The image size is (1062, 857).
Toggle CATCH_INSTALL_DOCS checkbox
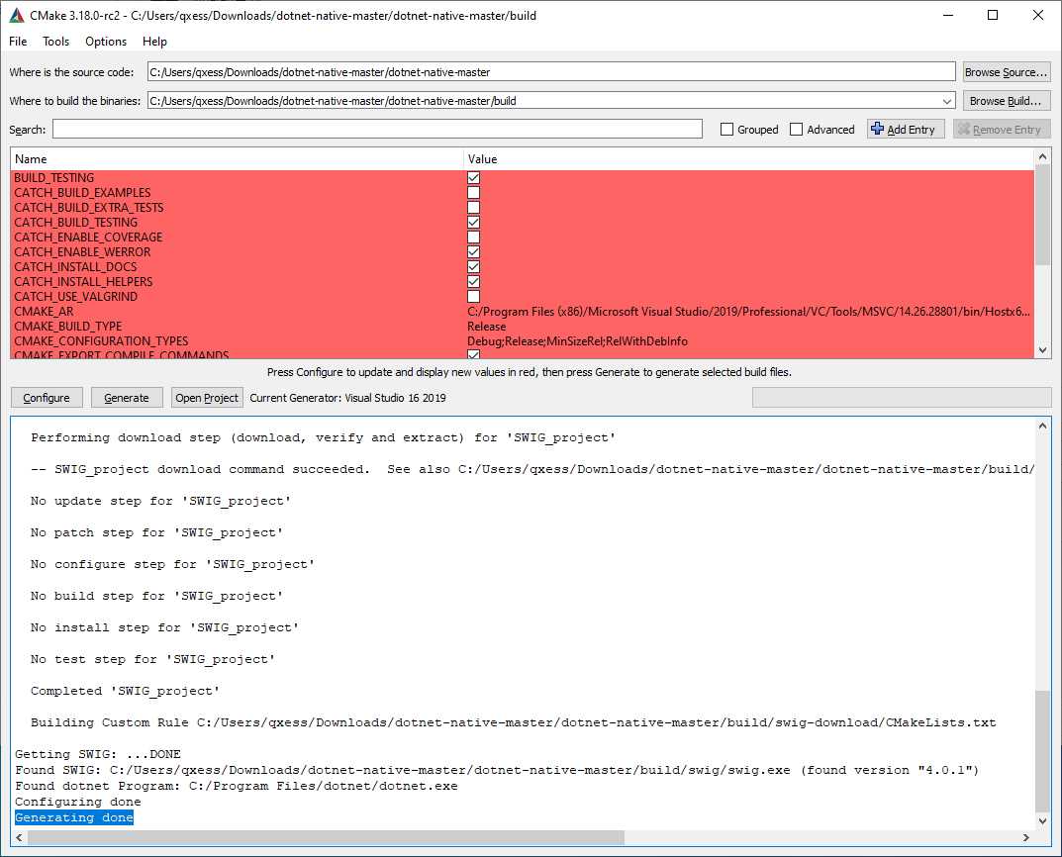pyautogui.click(x=473, y=267)
